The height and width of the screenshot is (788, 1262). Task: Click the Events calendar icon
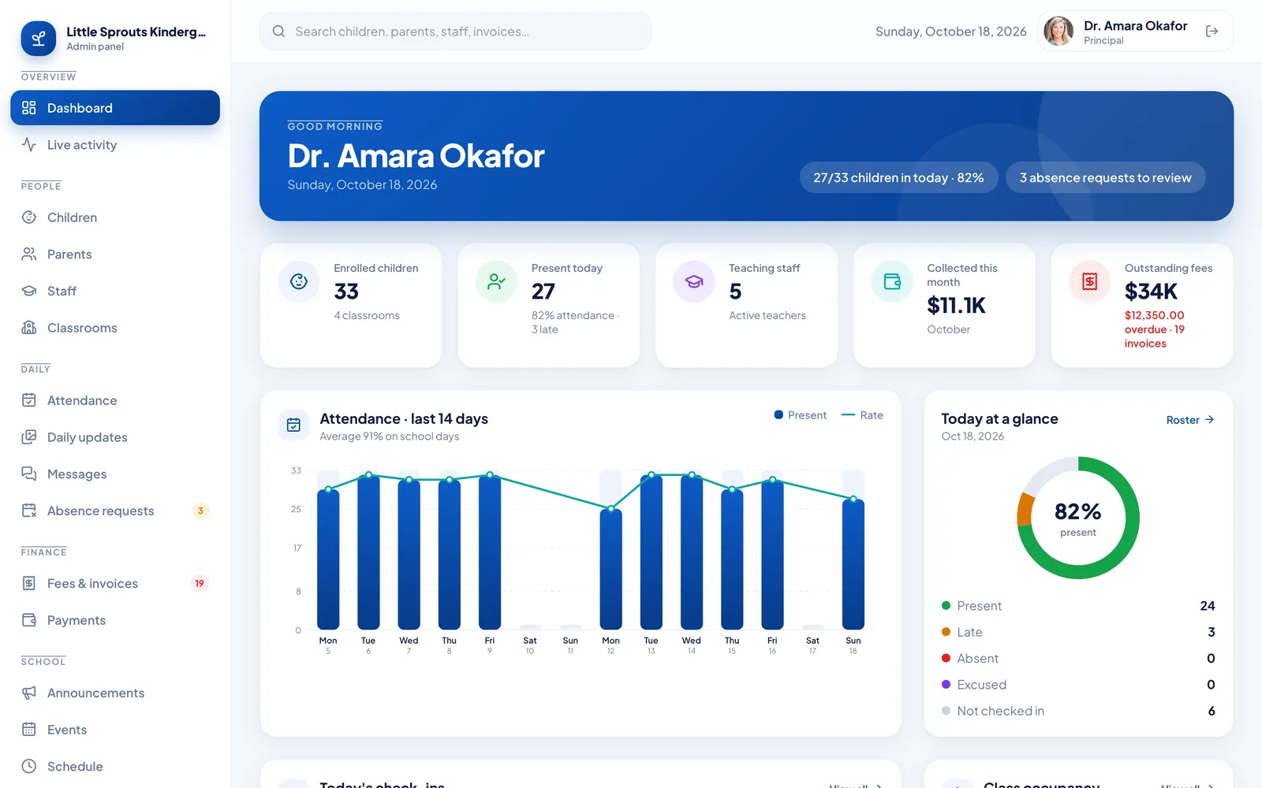(x=29, y=730)
